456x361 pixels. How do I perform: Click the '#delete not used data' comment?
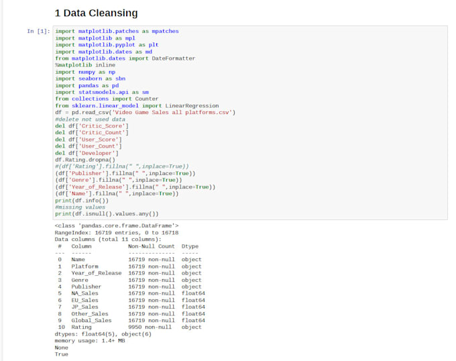click(90, 119)
